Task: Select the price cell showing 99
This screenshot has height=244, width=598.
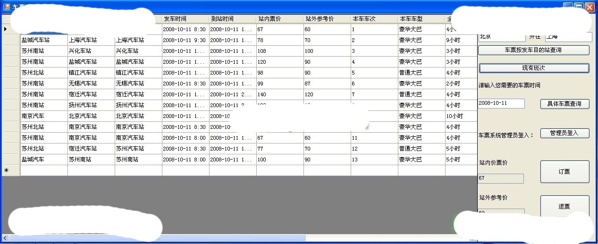Action: 280,84
